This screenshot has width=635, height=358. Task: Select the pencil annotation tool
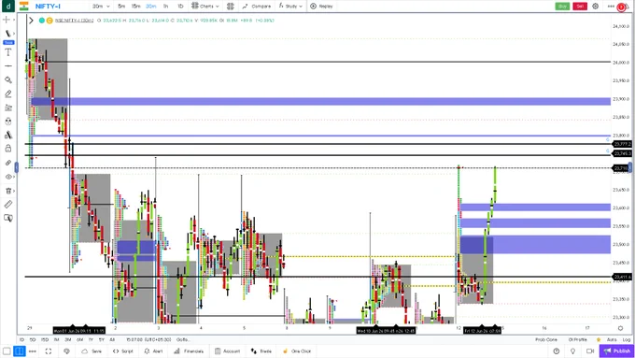[7, 93]
